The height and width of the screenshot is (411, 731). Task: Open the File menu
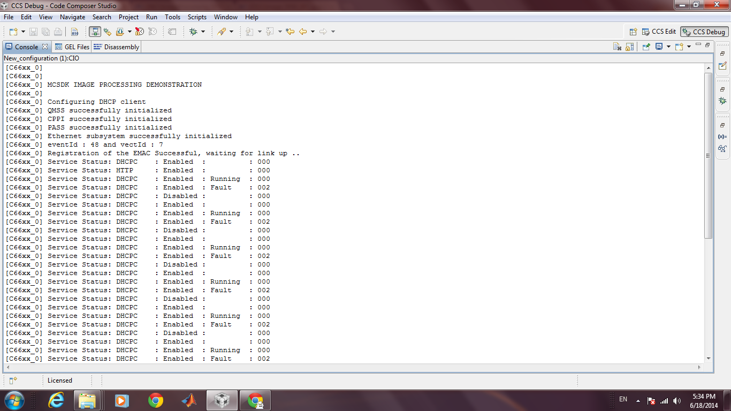pos(9,17)
